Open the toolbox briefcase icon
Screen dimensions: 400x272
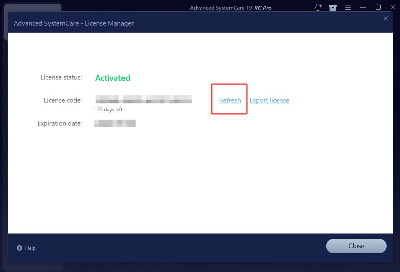tap(333, 8)
